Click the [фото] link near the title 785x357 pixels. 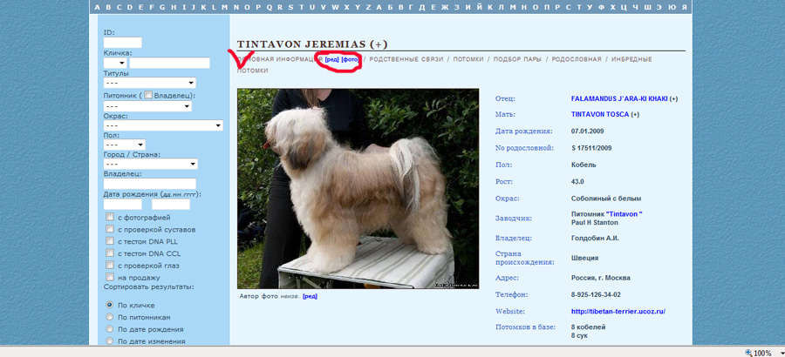350,59
